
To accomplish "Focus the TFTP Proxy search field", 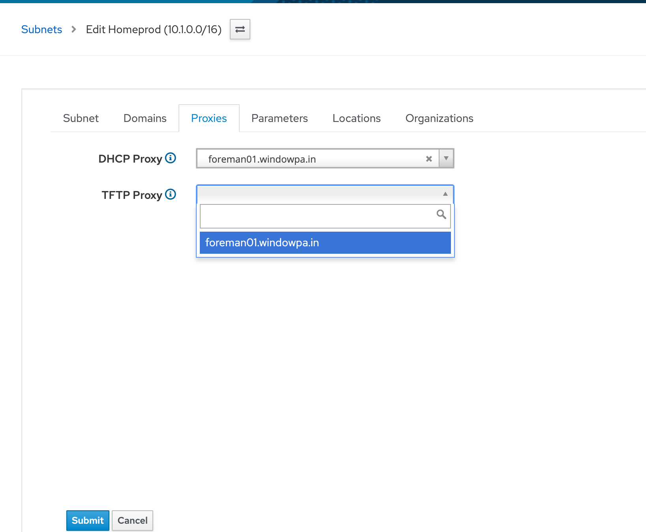I will tap(325, 216).
